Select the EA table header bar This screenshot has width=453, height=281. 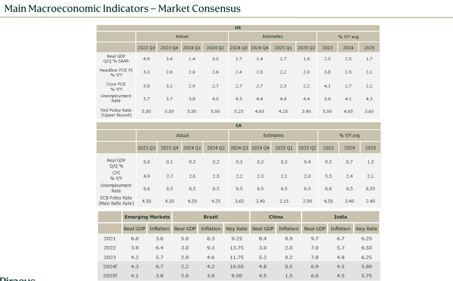click(238, 126)
